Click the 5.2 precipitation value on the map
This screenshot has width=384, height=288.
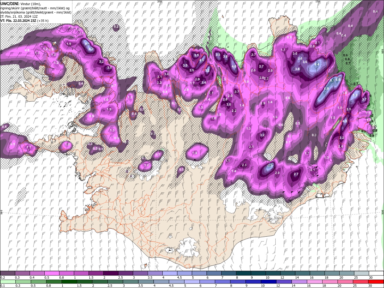207,70
